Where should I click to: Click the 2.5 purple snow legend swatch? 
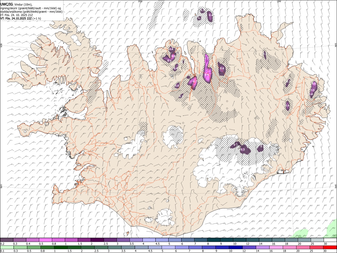(x=110, y=240)
